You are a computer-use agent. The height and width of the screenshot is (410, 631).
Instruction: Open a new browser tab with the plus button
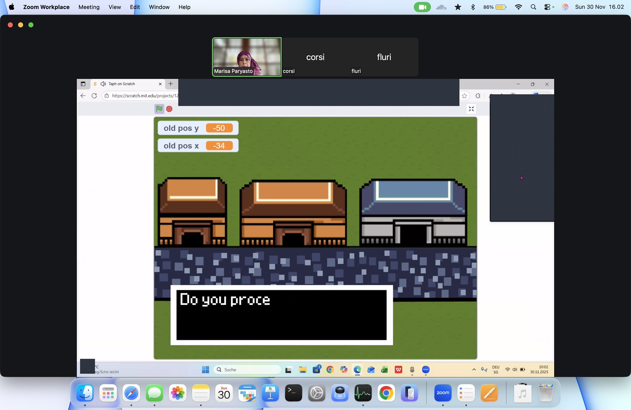click(171, 84)
